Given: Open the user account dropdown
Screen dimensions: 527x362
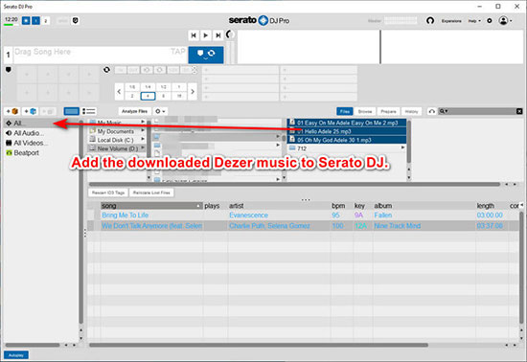Looking at the screenshot, I should coord(505,21).
